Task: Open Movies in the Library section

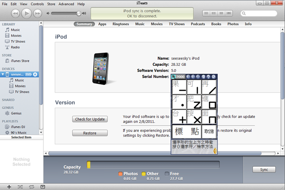Action: coord(16,36)
